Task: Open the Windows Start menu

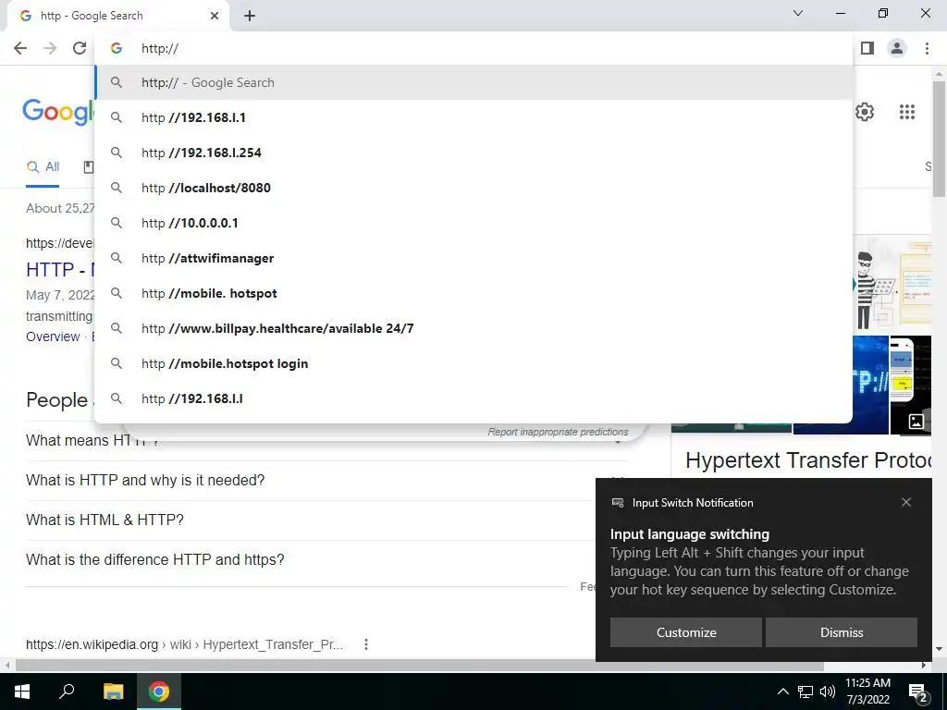Action: (22, 692)
